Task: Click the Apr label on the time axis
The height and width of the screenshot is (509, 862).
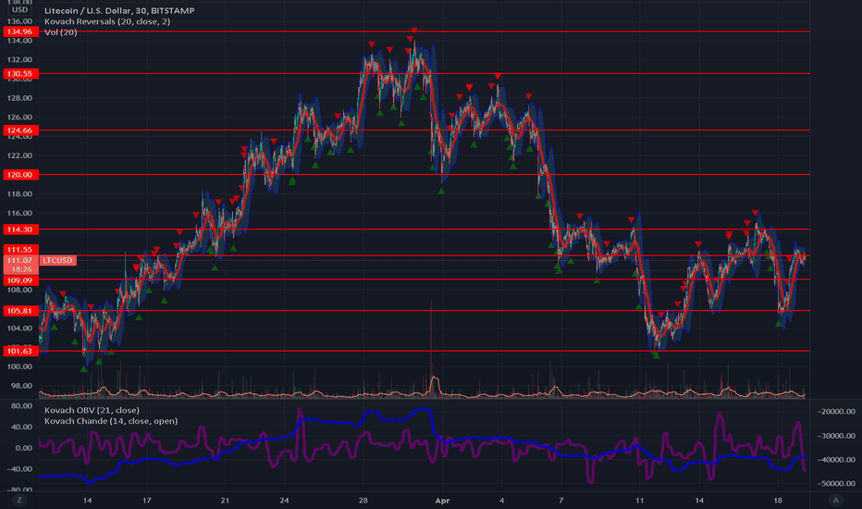Action: click(x=442, y=500)
